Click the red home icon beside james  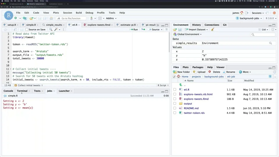tap(242, 13)
